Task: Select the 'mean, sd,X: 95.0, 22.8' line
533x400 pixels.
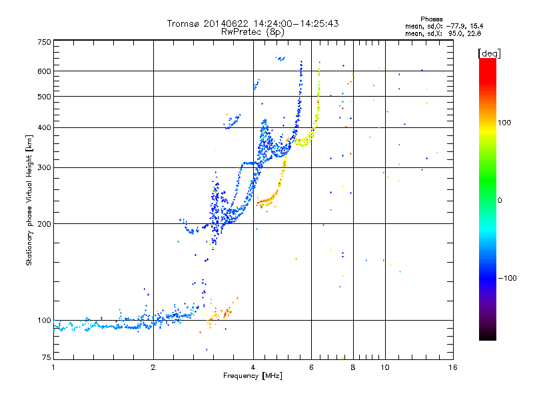Action: point(443,33)
